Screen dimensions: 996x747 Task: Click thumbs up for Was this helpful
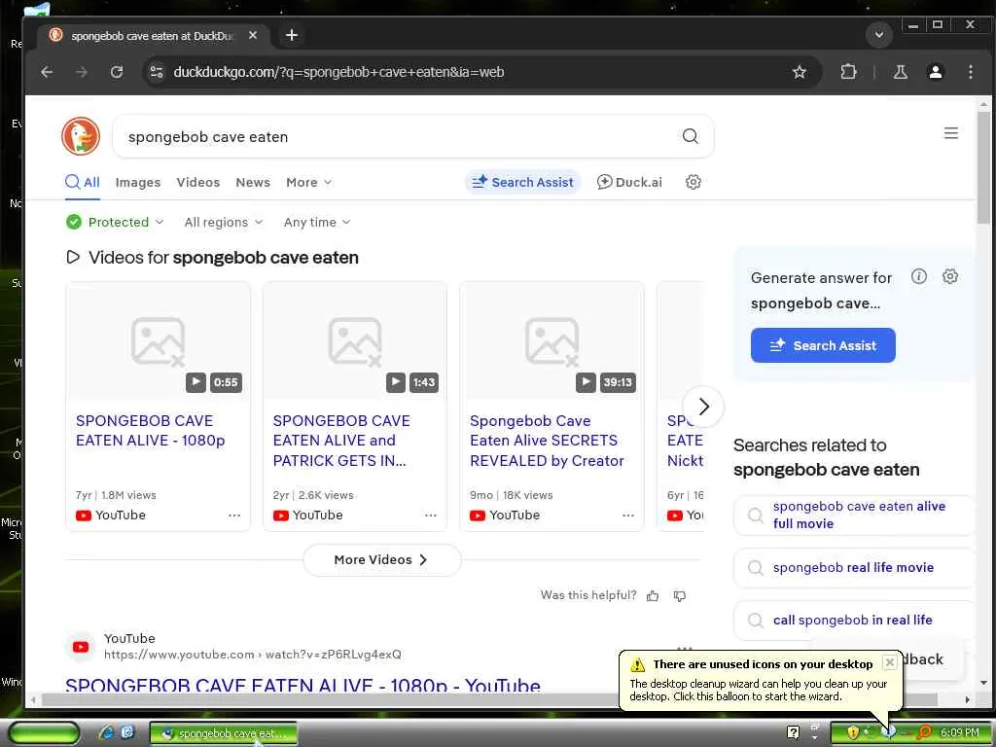pyautogui.click(x=653, y=596)
